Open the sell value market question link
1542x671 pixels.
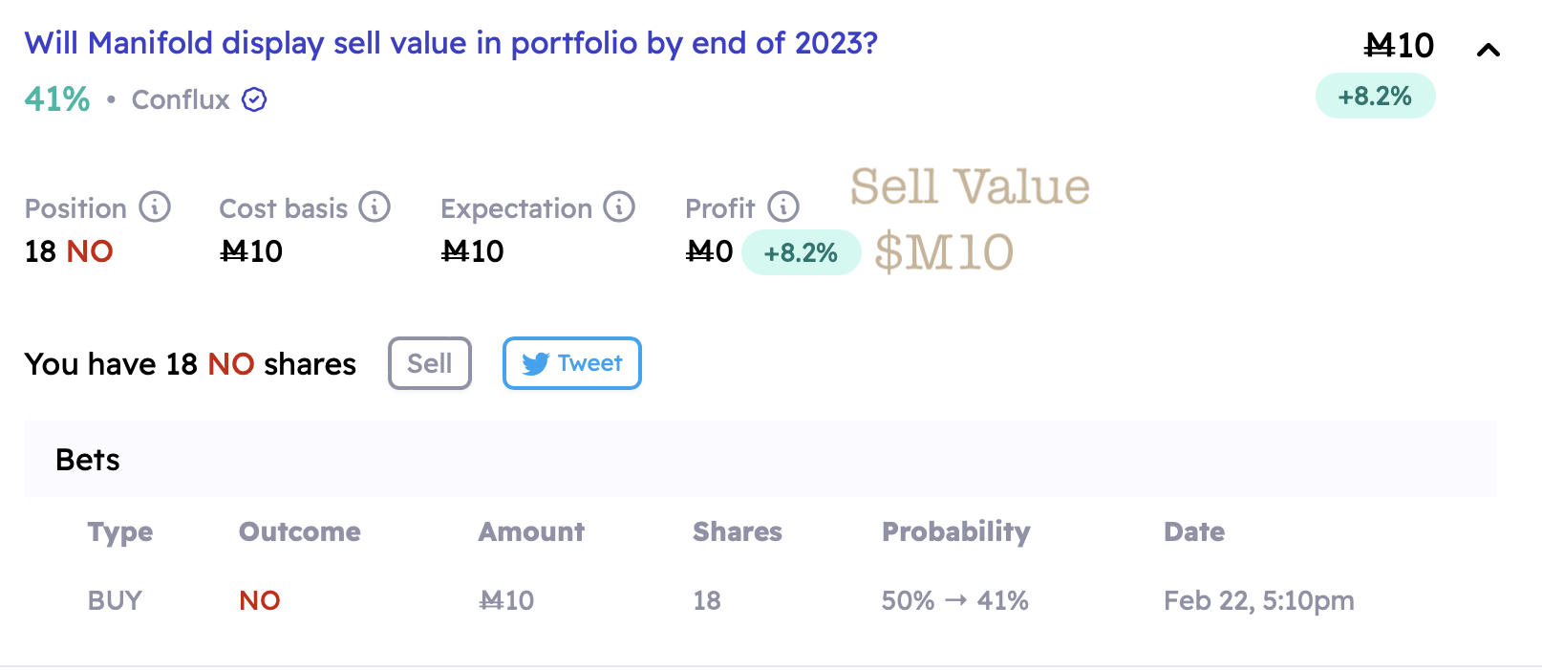pyautogui.click(x=451, y=43)
